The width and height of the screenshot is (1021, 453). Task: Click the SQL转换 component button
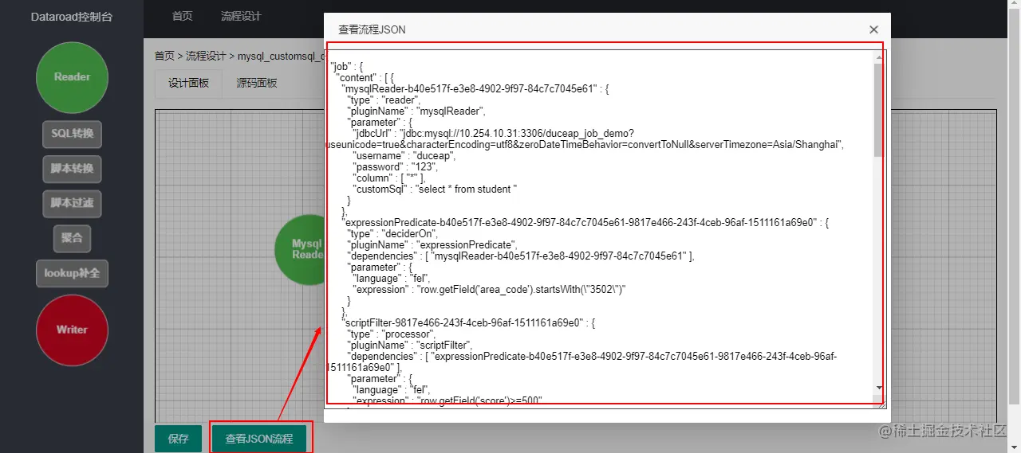pos(72,134)
